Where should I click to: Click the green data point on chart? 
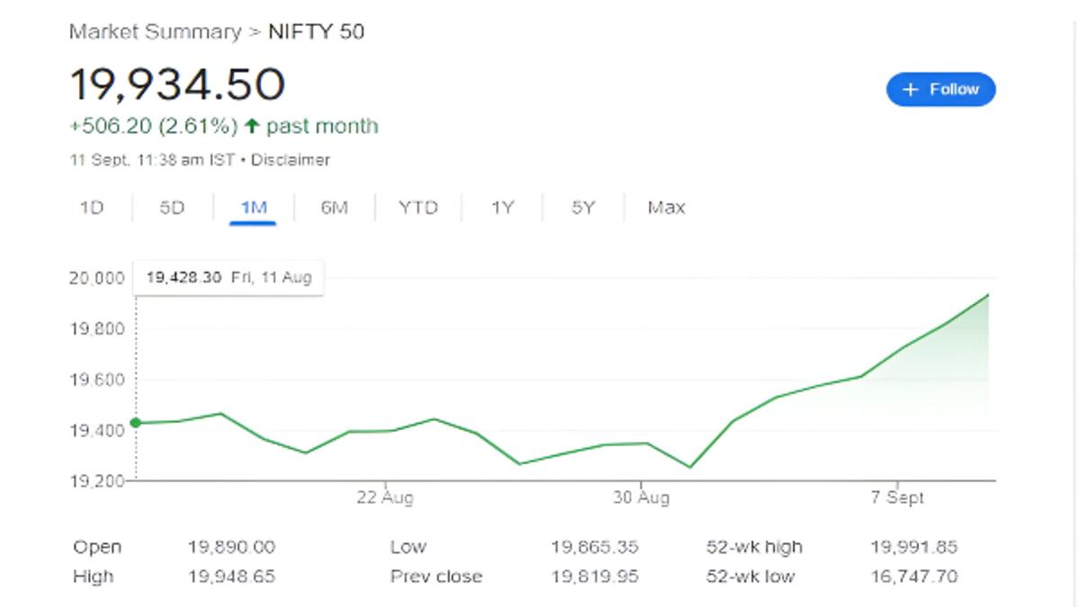(x=136, y=423)
